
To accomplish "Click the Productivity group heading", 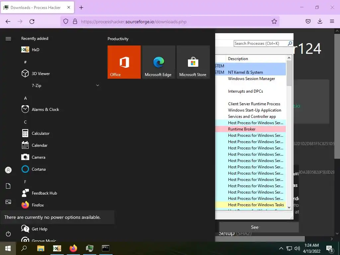I will coord(118,39).
